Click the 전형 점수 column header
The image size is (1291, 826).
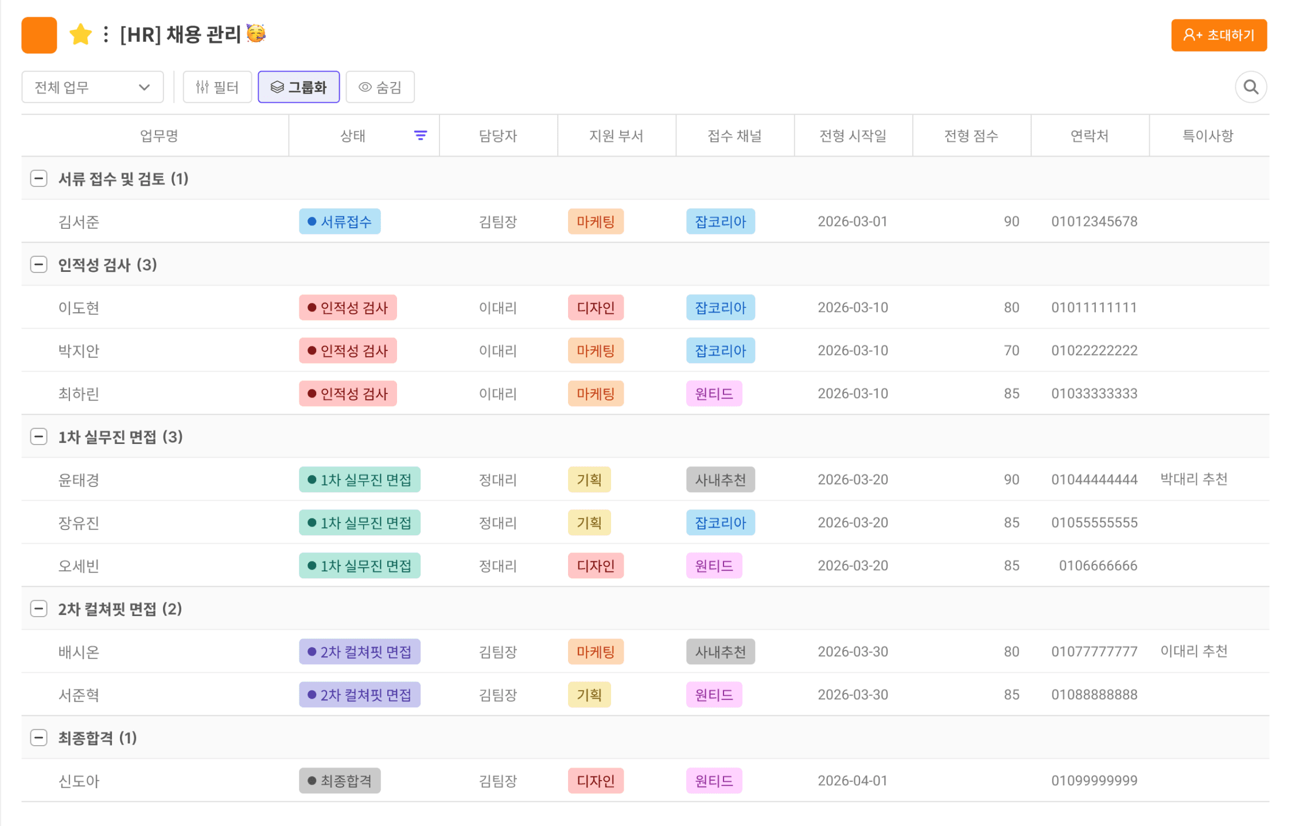click(971, 136)
